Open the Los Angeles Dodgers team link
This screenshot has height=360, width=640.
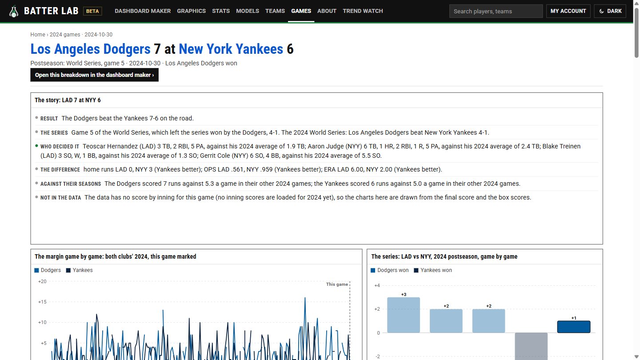tap(91, 49)
